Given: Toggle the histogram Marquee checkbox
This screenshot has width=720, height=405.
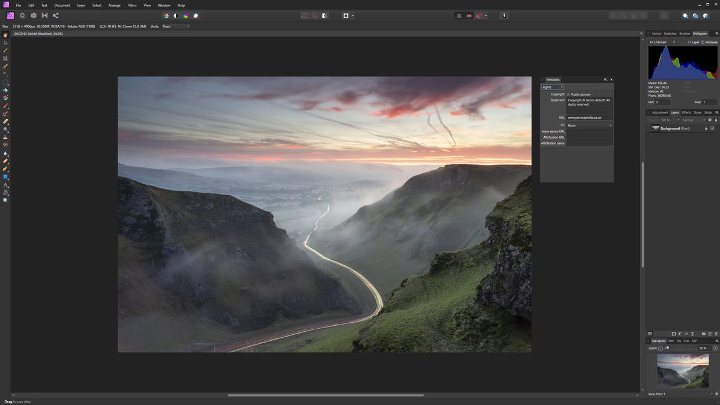Looking at the screenshot, I should (703, 42).
